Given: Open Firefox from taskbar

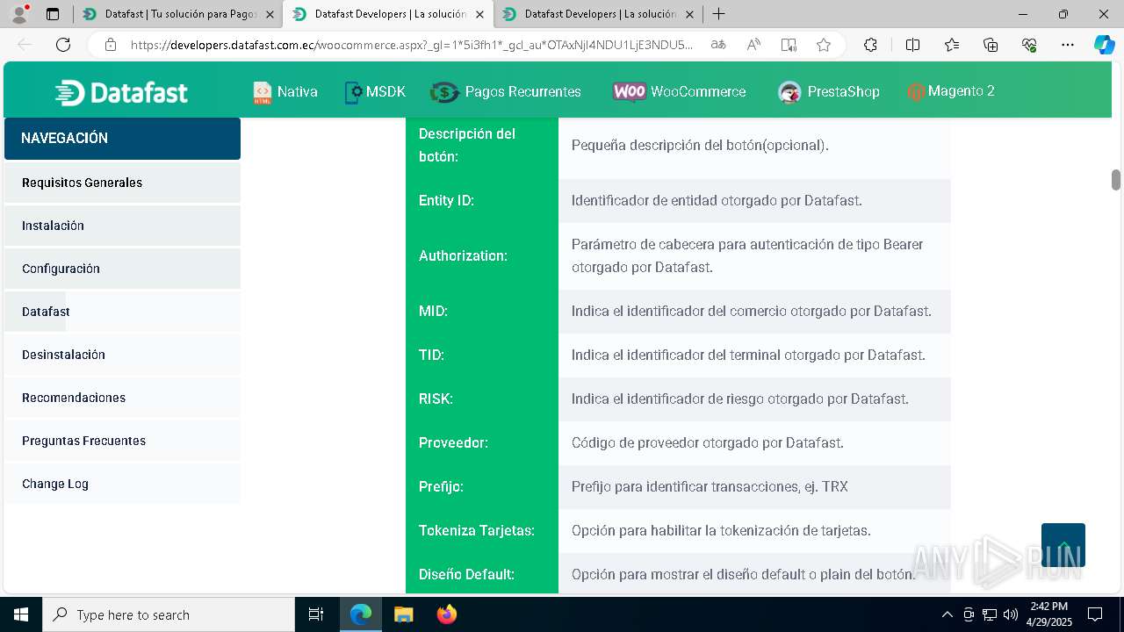Looking at the screenshot, I should pos(446,614).
